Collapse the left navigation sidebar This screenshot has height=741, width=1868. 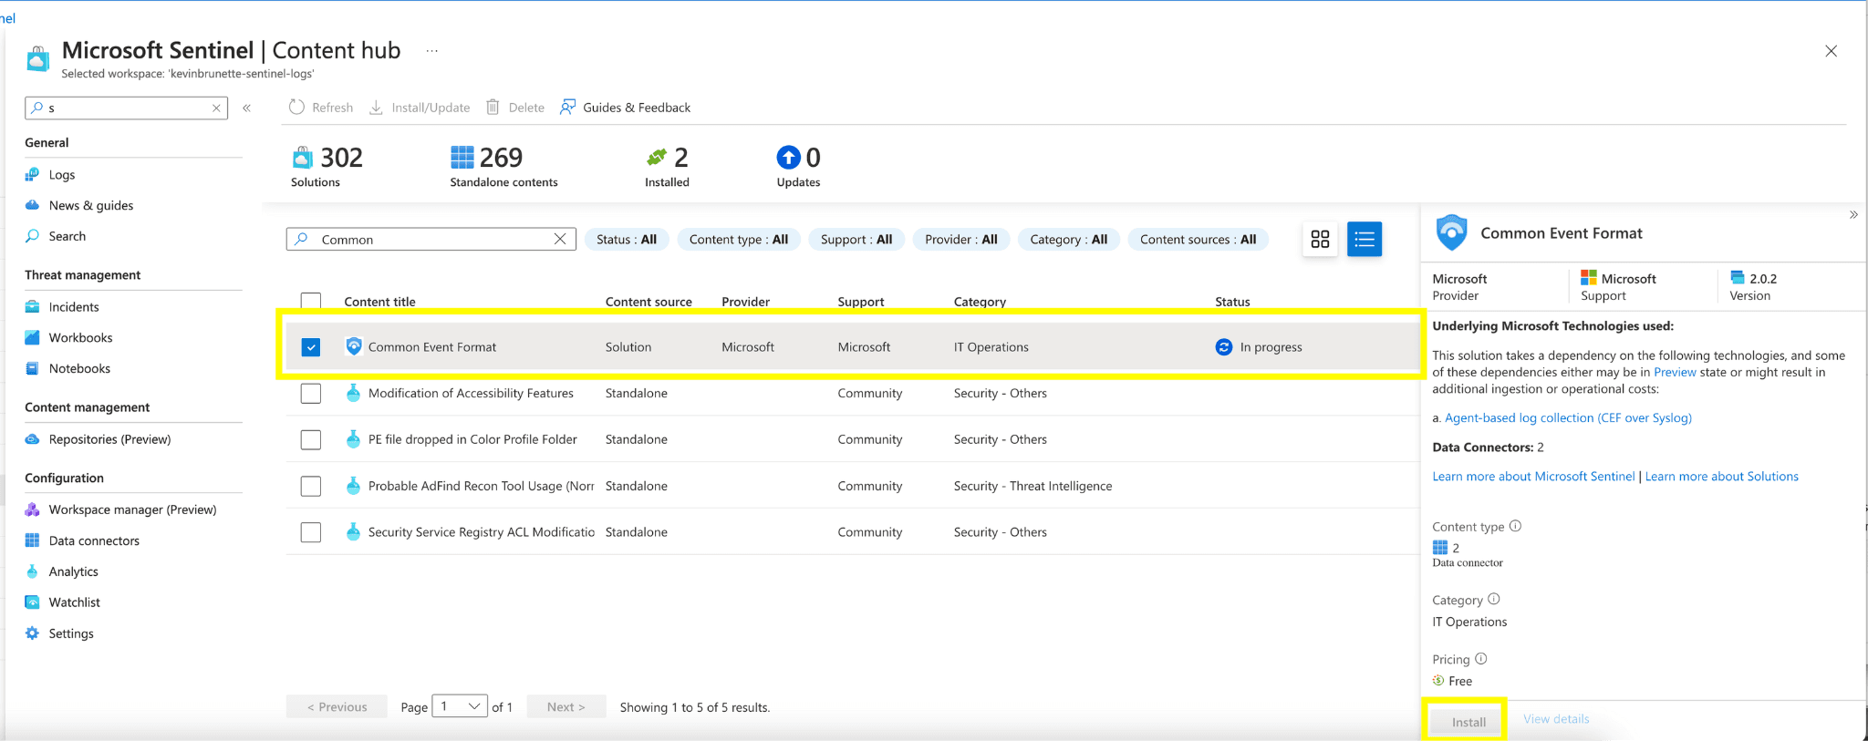246,108
